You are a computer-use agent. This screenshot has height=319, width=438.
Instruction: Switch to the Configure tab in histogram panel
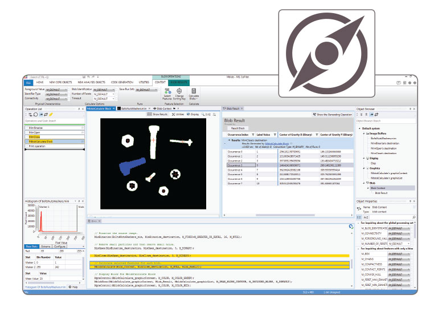59,247
